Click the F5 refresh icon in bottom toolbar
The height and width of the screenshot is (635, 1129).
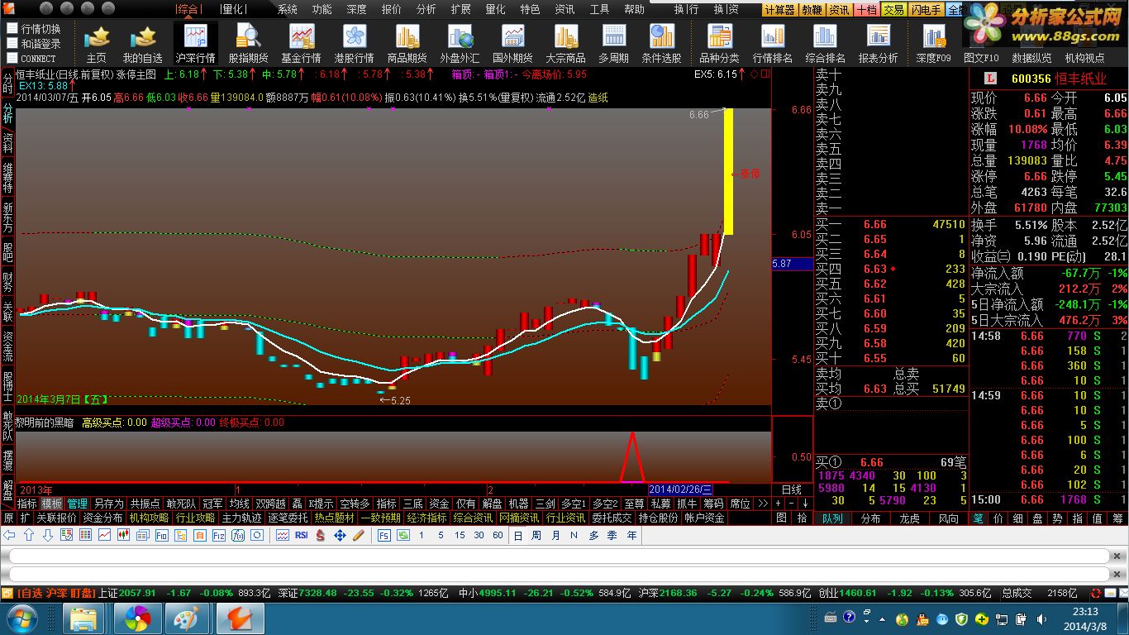(384, 536)
